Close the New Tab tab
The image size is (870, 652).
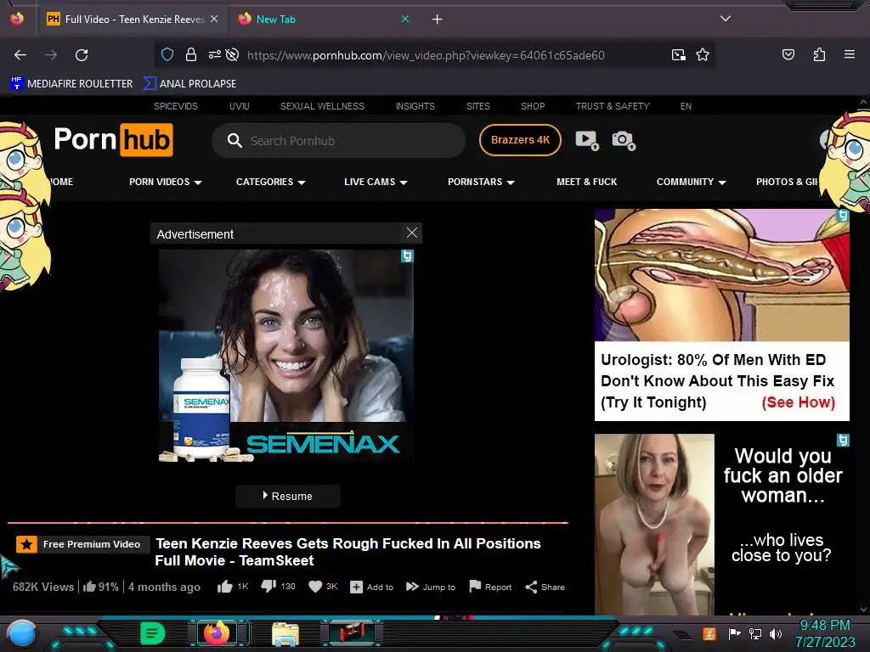coord(405,19)
